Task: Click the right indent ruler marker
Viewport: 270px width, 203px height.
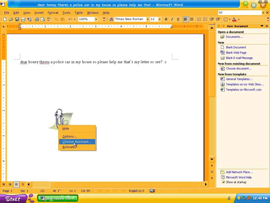Action: [172, 27]
